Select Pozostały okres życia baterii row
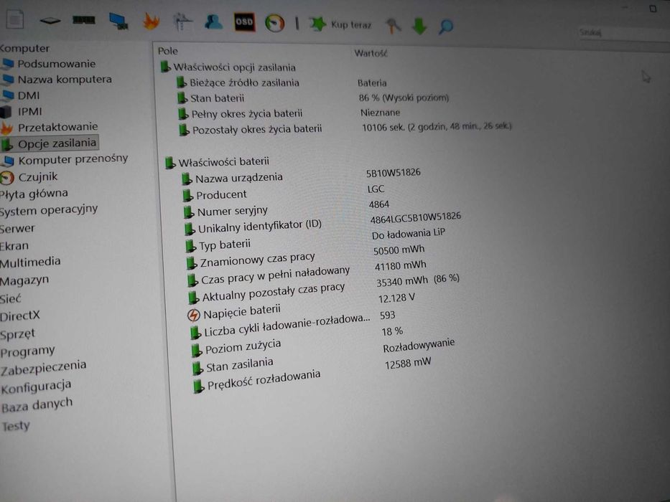The width and height of the screenshot is (670, 502). pyautogui.click(x=251, y=129)
